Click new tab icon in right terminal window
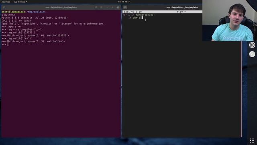The image size is (257, 145). (x=125, y=7)
